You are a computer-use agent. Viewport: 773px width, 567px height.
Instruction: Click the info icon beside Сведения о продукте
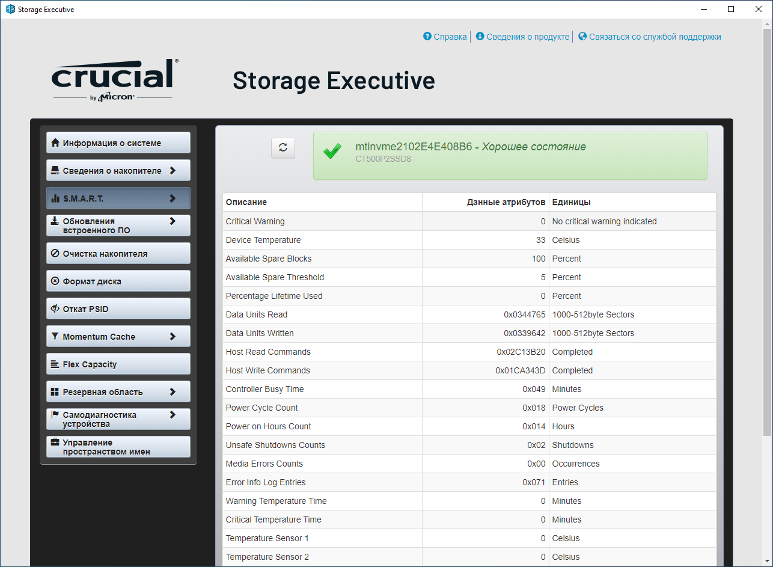(x=480, y=36)
